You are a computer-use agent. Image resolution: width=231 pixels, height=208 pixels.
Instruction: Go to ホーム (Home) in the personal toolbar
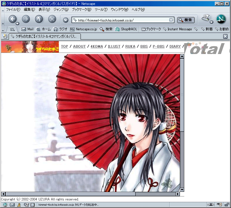tap(44, 29)
